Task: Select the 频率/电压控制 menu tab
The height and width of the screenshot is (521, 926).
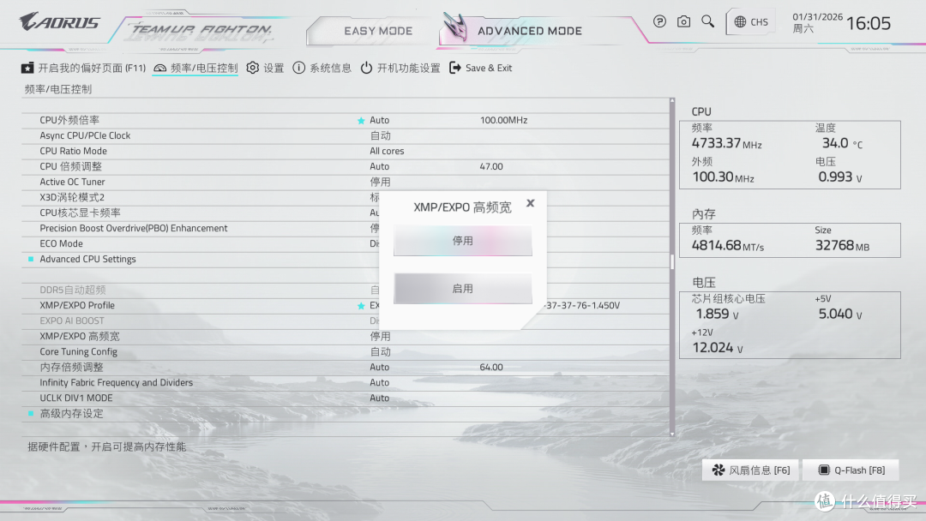Action: point(195,68)
